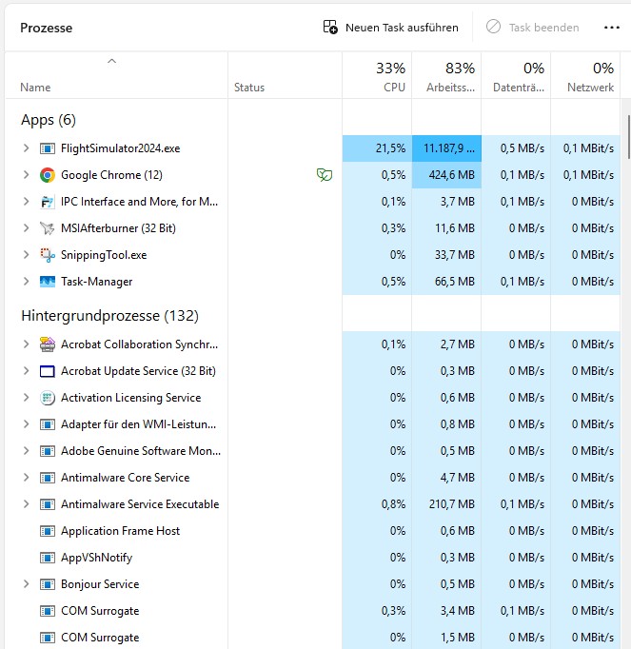Viewport: 631px width, 649px height.
Task: Click the FlightSimulator2024.exe icon
Action: click(x=48, y=148)
